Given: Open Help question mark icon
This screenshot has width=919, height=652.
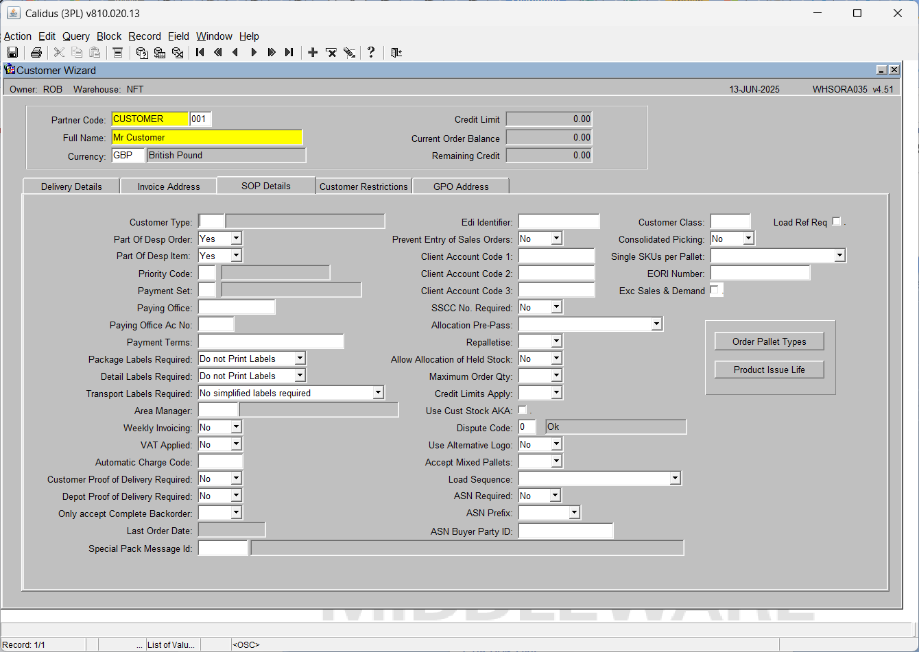Looking at the screenshot, I should (x=371, y=53).
